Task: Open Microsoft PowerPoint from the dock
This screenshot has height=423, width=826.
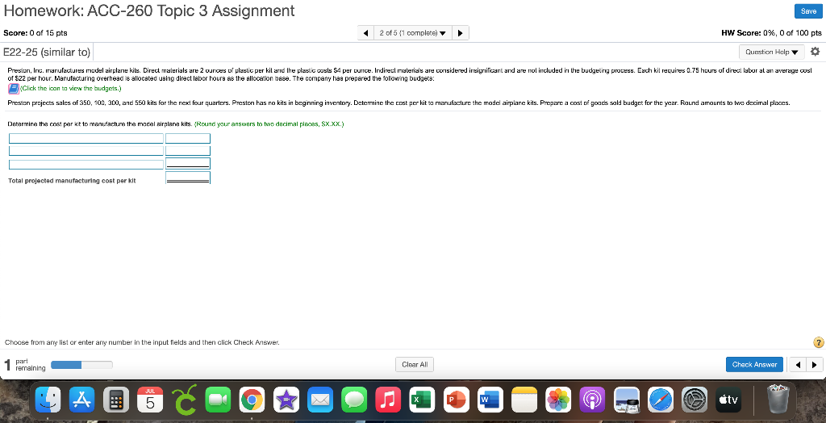Action: pyautogui.click(x=457, y=400)
